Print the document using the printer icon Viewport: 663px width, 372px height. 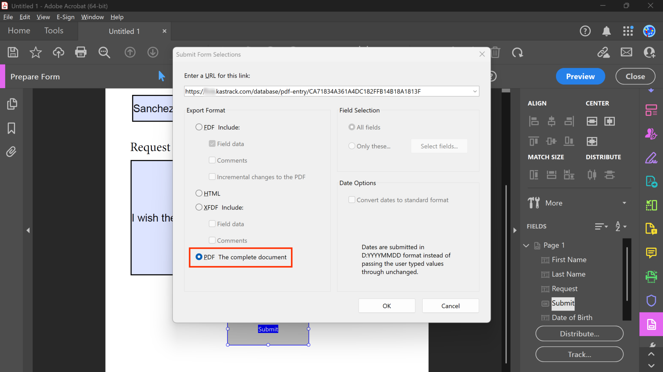click(81, 52)
